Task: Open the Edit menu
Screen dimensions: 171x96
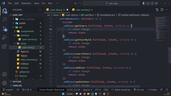Action: pos(17,3)
